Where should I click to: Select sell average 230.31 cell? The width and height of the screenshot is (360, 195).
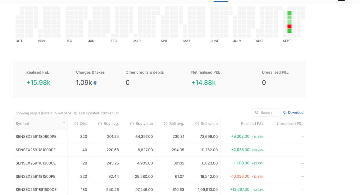pyautogui.click(x=178, y=137)
